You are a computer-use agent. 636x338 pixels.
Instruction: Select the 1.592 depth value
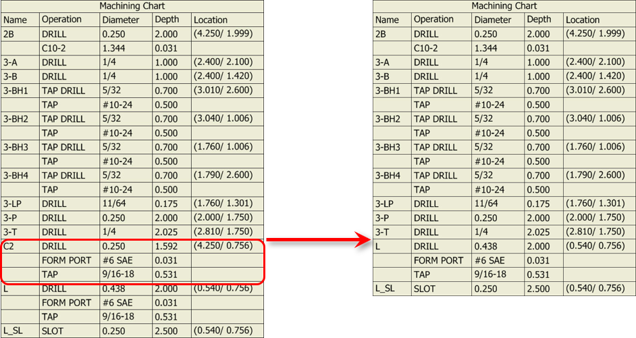(166, 246)
